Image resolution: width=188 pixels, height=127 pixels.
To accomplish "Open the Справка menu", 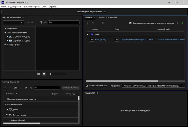I will click(x=52, y=7).
